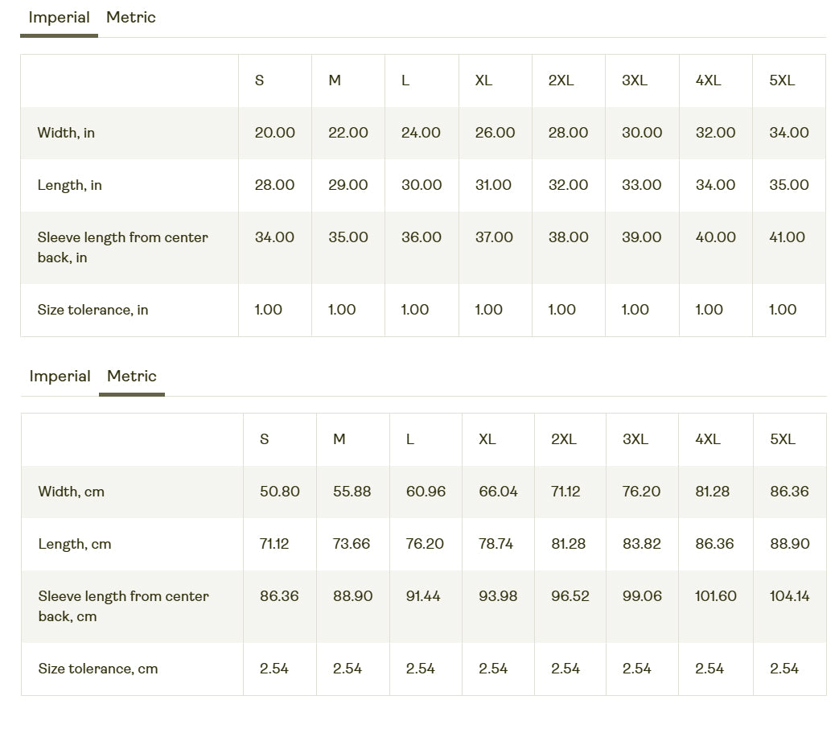Switch to the Imperial tab above the inches table
Image resolution: width=839 pixels, height=737 pixels.
[59, 18]
